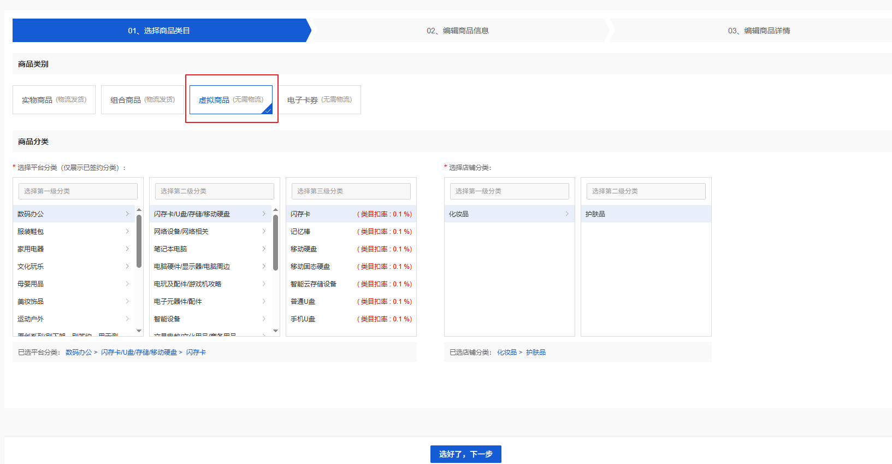Image resolution: width=892 pixels, height=464 pixels.
Task: Expand 电脑硬件/显示器/电脑周边 chevron
Action: pos(264,266)
